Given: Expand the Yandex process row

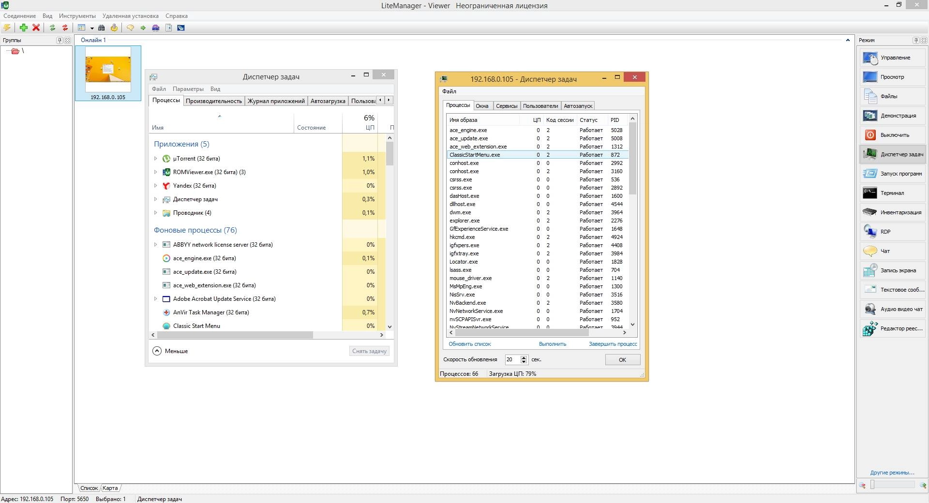Looking at the screenshot, I should [155, 186].
